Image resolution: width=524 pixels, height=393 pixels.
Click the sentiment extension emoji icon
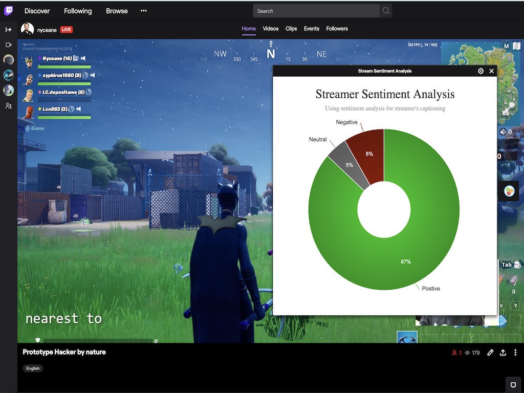click(x=509, y=191)
